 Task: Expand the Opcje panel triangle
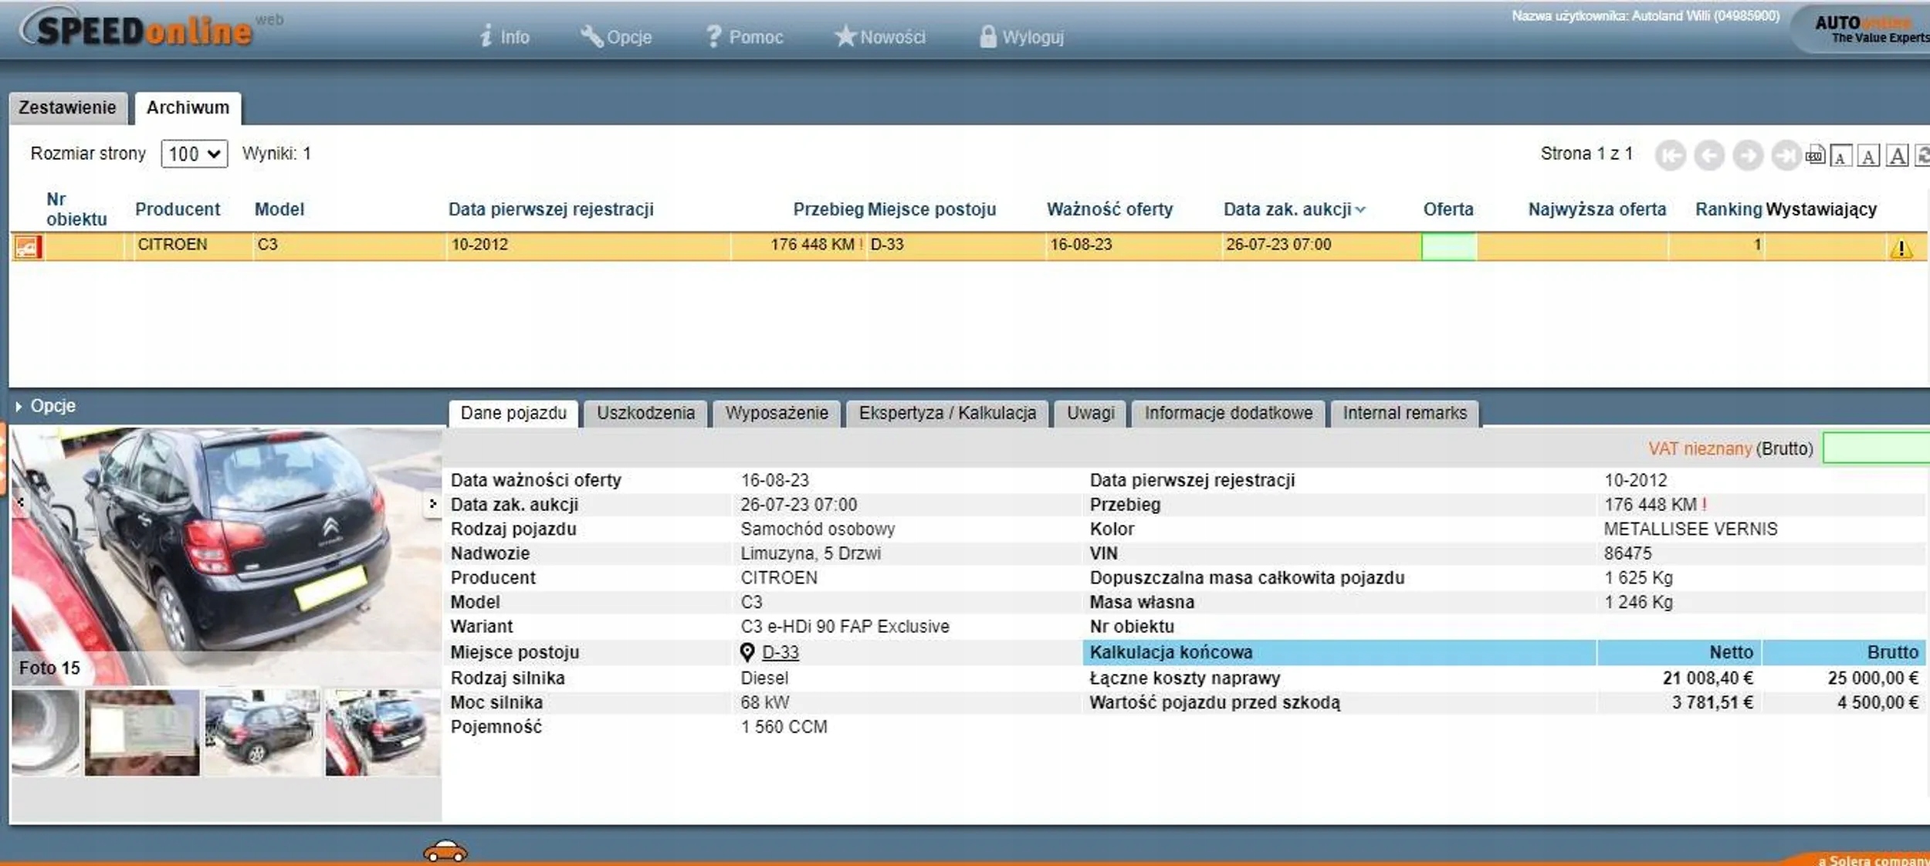tap(19, 407)
